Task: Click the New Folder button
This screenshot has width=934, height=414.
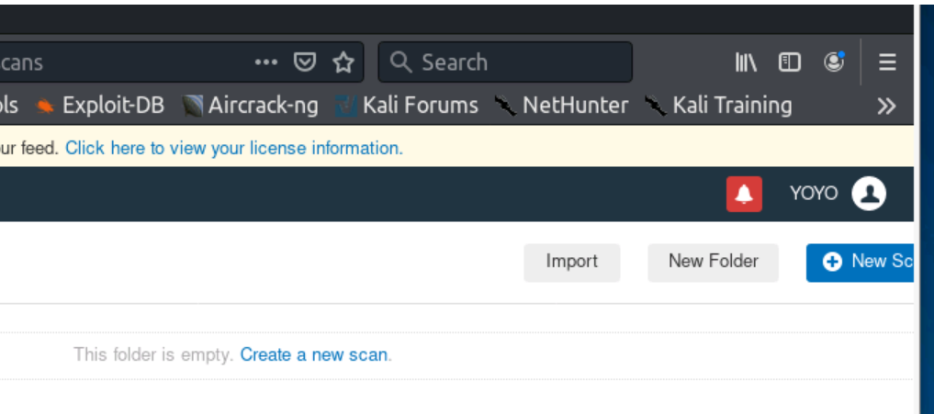Action: click(713, 262)
